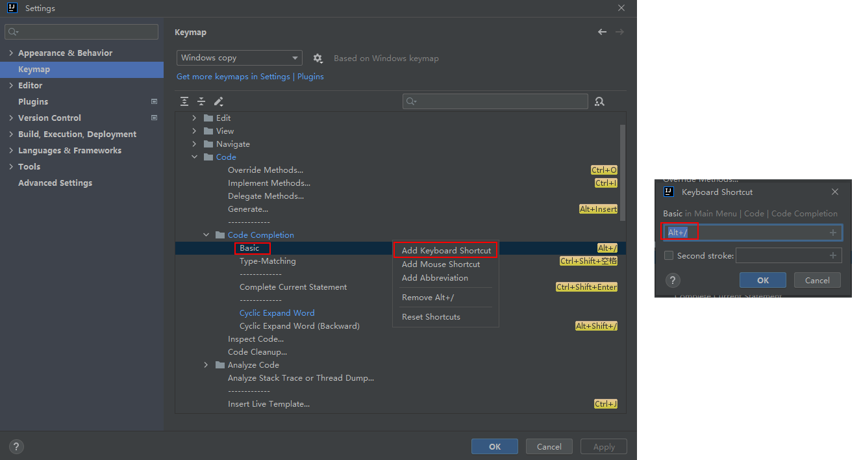861x460 pixels.
Task: Select Cyclic Expand Word (Backward) action
Action: pos(299,326)
